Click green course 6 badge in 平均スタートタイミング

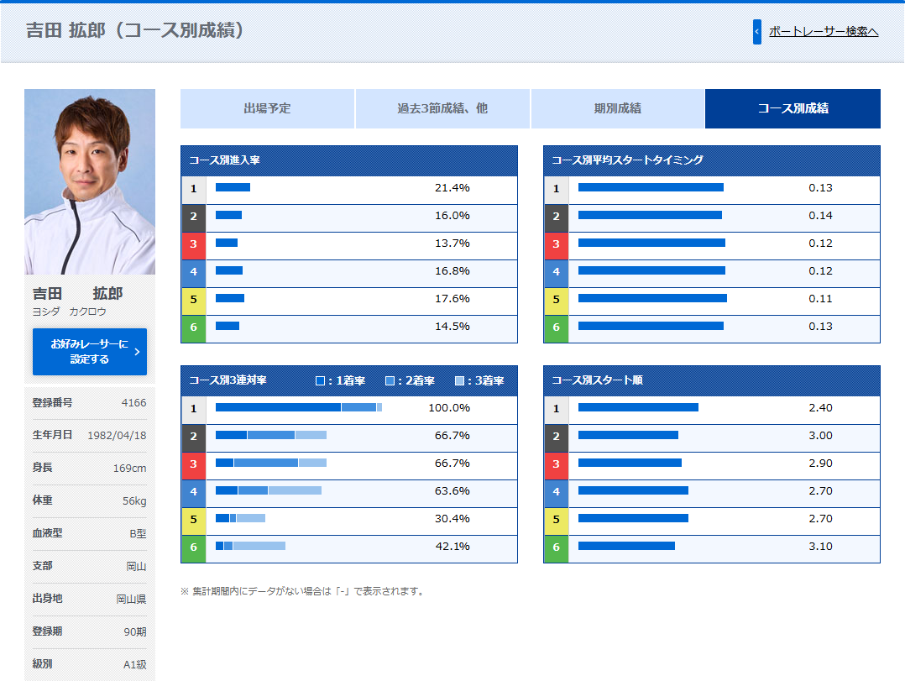pyautogui.click(x=557, y=328)
